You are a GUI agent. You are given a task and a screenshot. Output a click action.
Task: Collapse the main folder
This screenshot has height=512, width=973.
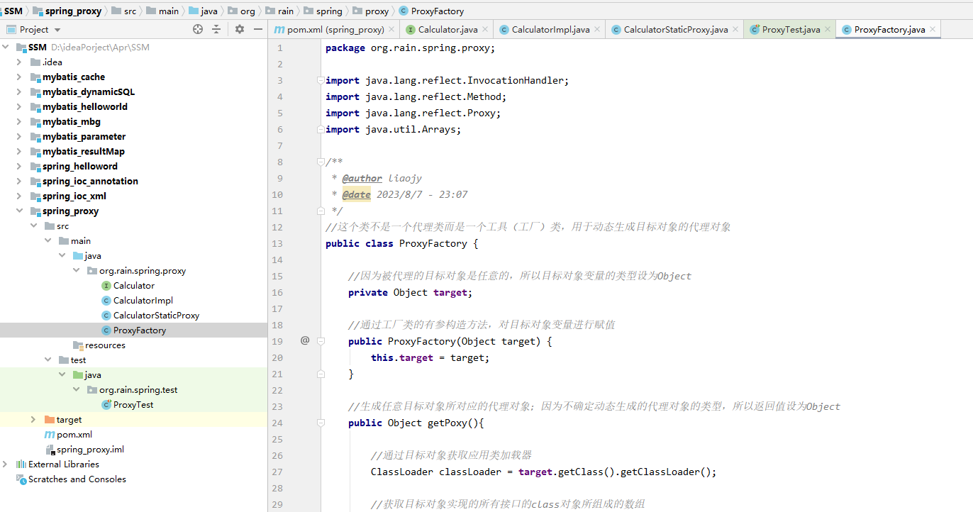[x=48, y=240]
